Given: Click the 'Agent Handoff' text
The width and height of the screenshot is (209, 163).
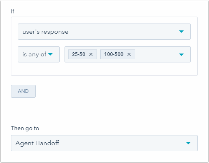Looking at the screenshot, I should (x=37, y=143).
